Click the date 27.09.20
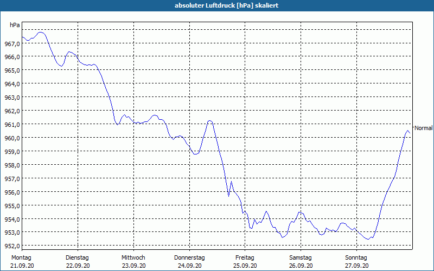Image resolution: width=434 pixels, height=271 pixels. pos(357,266)
